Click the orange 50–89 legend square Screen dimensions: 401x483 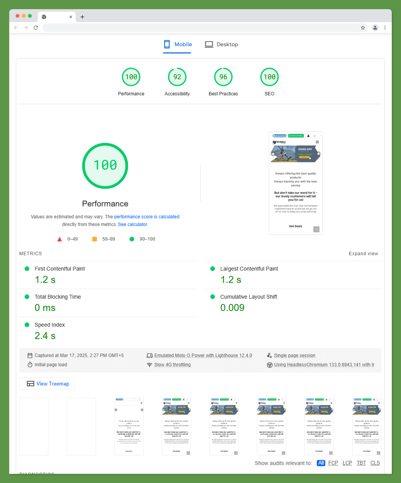coord(95,239)
